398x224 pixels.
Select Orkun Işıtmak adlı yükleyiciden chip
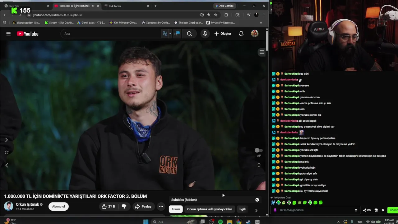pyautogui.click(x=210, y=209)
